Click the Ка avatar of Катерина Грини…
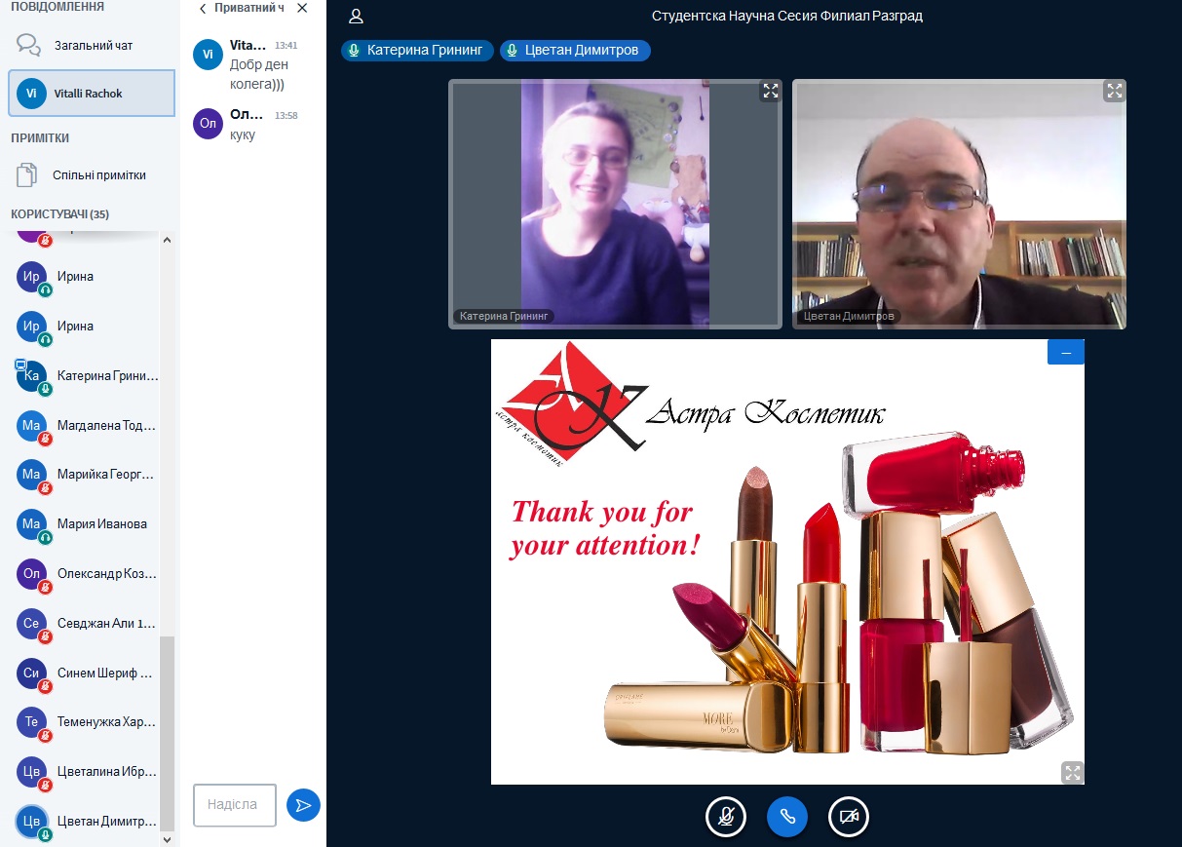The width and height of the screenshot is (1182, 847). tap(32, 376)
